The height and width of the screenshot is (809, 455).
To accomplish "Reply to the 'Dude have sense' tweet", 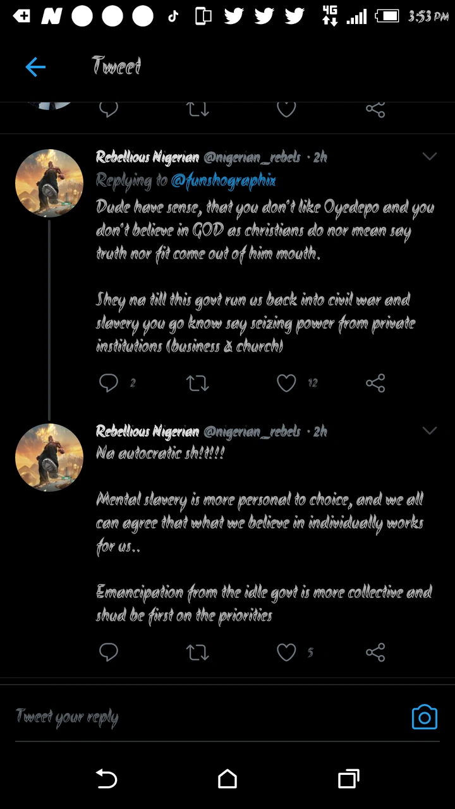I will pyautogui.click(x=109, y=383).
